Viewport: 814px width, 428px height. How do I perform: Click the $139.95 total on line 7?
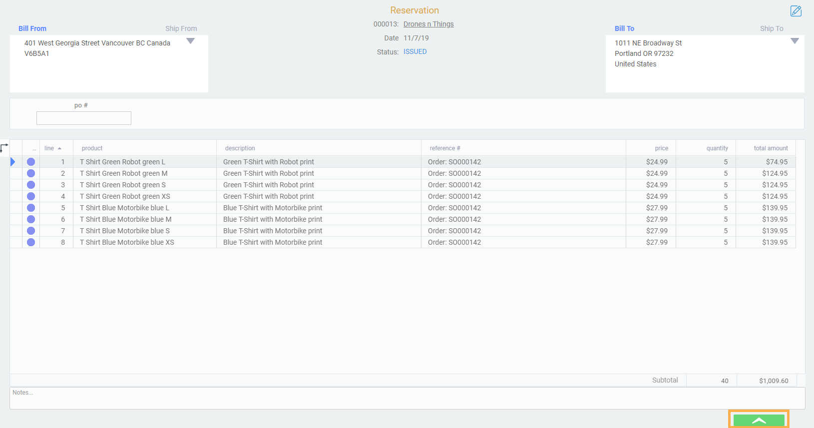[x=775, y=231]
